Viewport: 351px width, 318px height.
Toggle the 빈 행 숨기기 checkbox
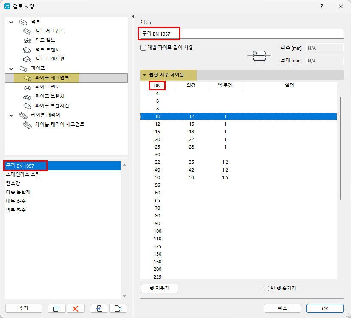(x=266, y=288)
